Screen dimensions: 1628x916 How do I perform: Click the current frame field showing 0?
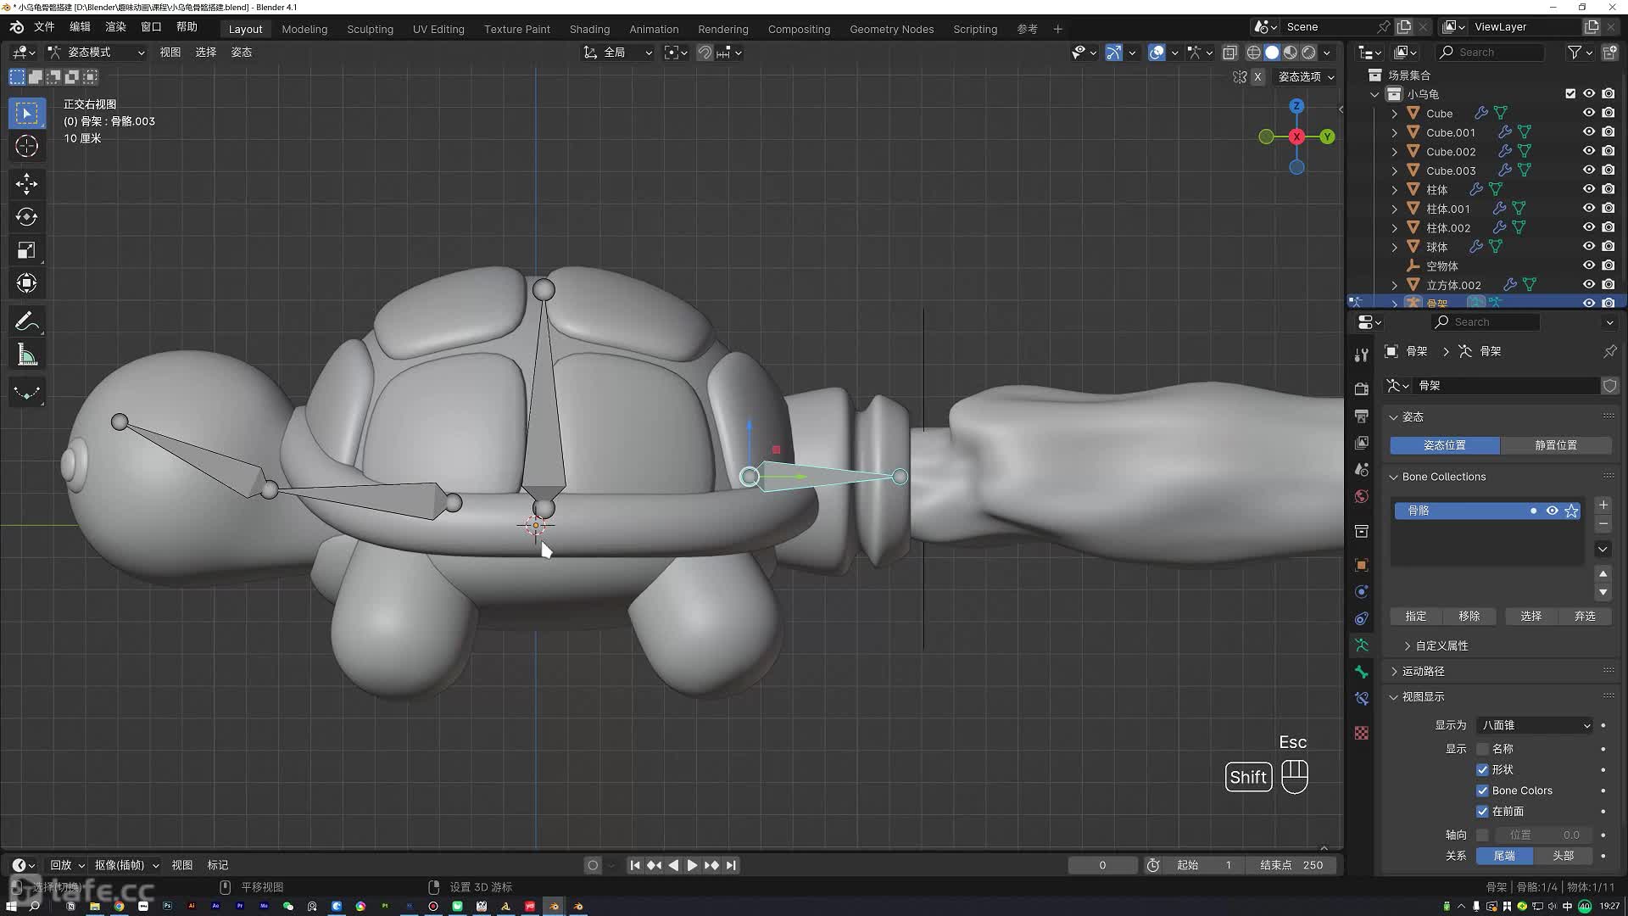point(1102,865)
